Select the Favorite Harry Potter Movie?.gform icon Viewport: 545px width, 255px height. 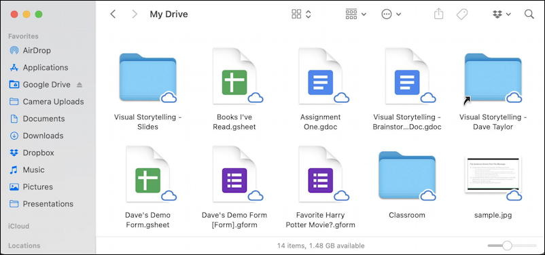point(321,174)
